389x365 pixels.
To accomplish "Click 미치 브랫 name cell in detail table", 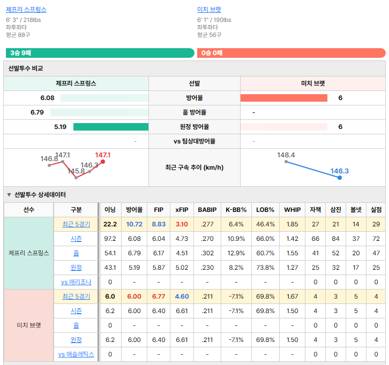I will 29,325.
